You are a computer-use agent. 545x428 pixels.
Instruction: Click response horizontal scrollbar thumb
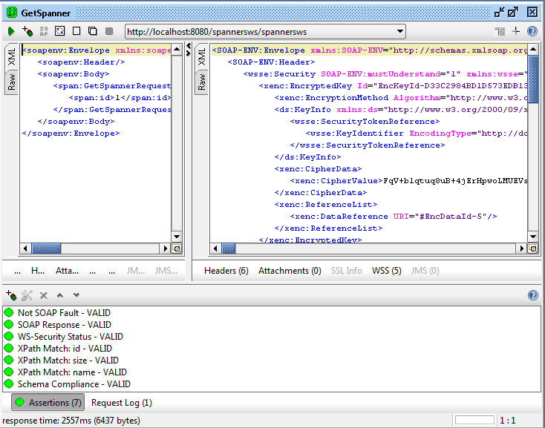(229, 248)
